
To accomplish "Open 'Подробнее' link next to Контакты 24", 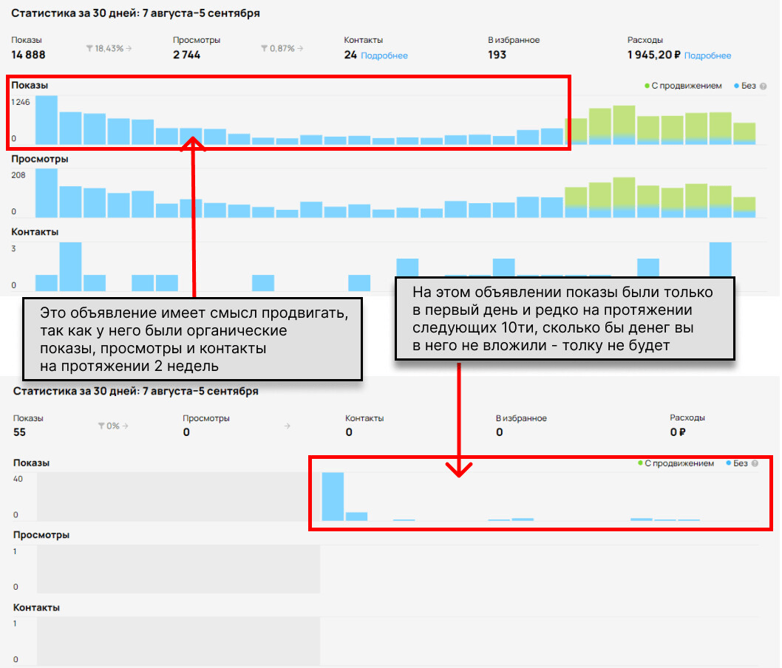I will pos(384,55).
